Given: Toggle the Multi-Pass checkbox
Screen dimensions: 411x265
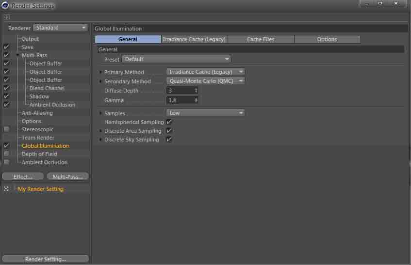Looking at the screenshot, I should pyautogui.click(x=6, y=55).
